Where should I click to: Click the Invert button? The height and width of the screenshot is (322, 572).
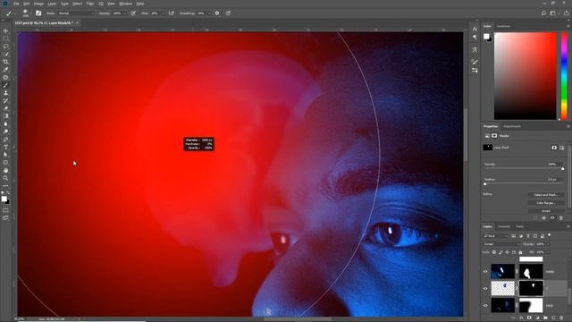pos(546,211)
